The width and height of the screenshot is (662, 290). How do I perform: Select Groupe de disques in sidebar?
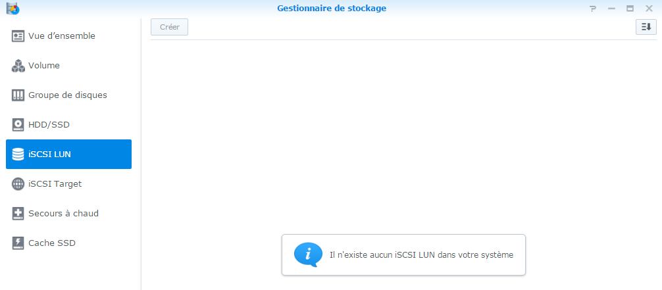(68, 95)
